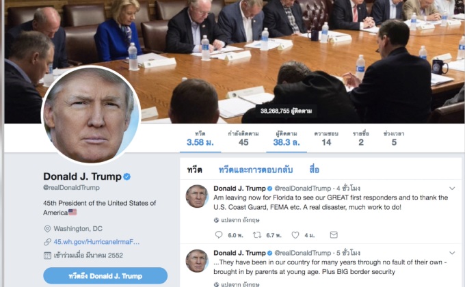Expand the options chevron on first tweet
Viewport: 465px width, 287px height.
(x=452, y=189)
